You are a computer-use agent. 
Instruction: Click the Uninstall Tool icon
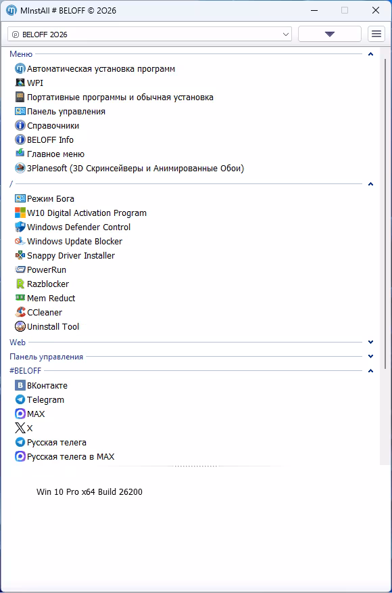point(20,326)
